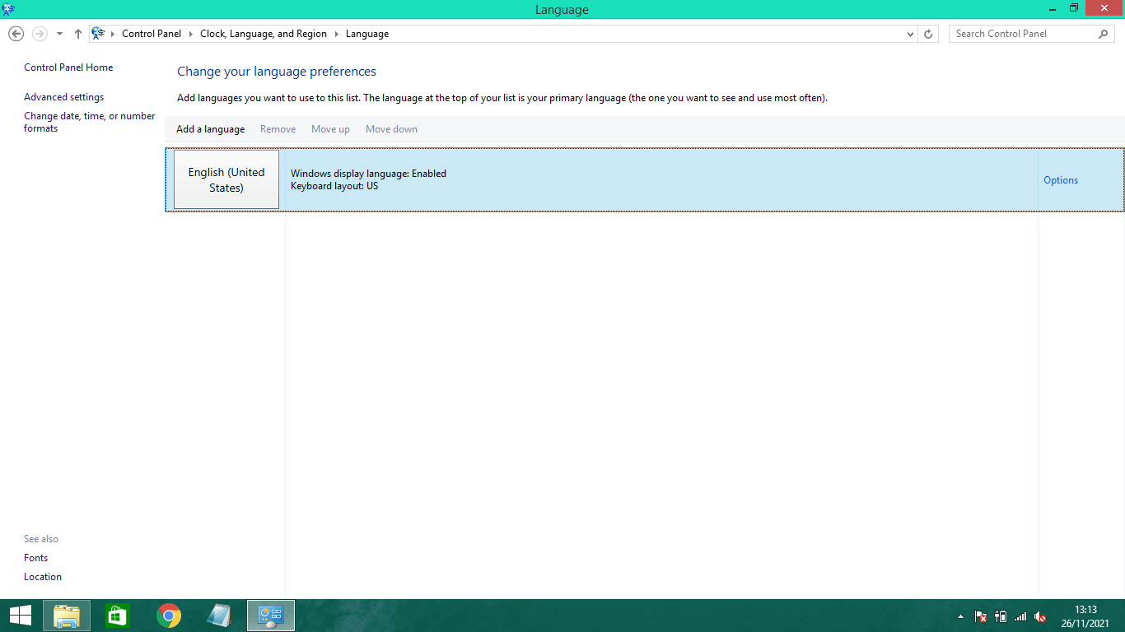Click the Windows display language: Enabled text
The width and height of the screenshot is (1125, 632).
368,174
